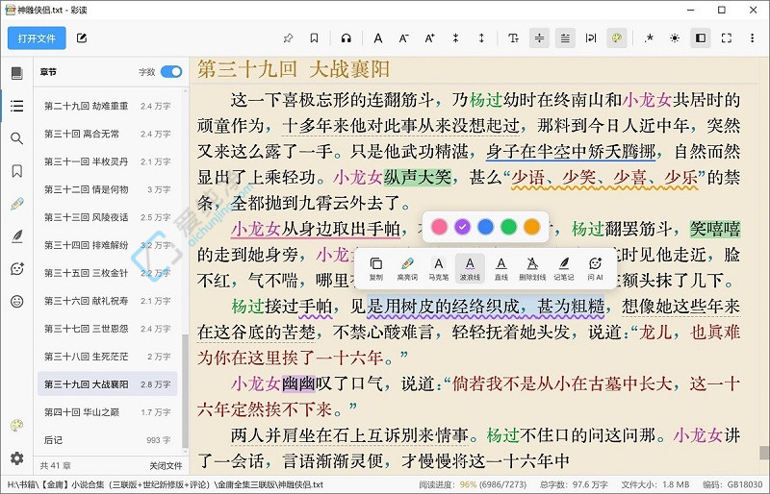The height and width of the screenshot is (494, 770).
Task: Decrease font size with the A- icon
Action: [x=403, y=38]
